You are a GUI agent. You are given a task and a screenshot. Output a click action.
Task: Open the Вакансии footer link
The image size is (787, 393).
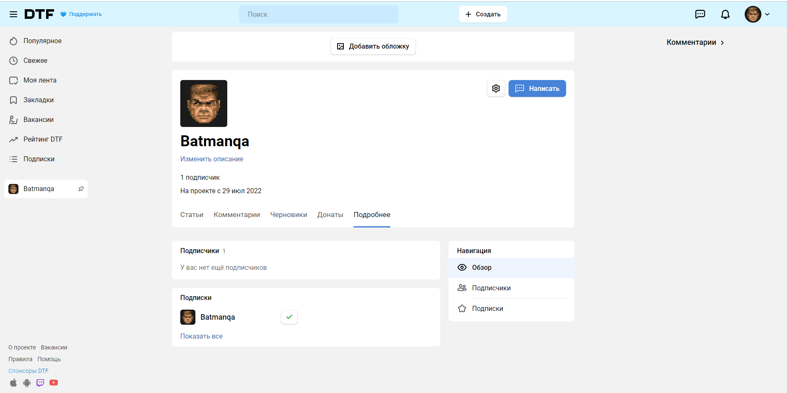tap(54, 347)
